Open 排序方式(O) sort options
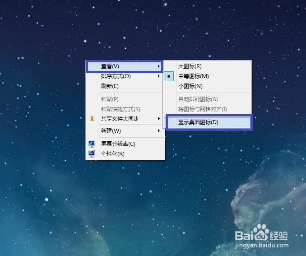 pyautogui.click(x=124, y=76)
